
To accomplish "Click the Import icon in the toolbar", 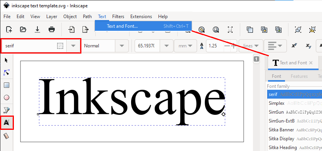I will (71, 30).
